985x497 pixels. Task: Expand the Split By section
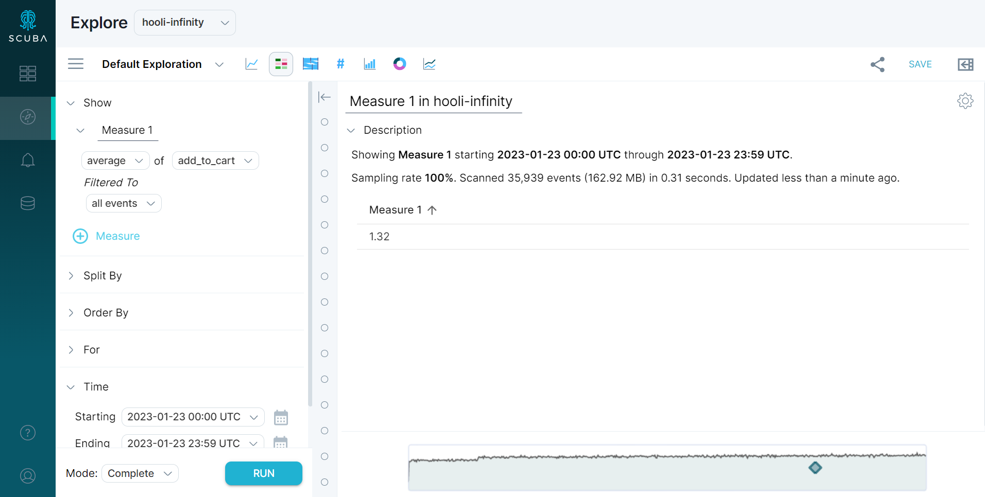point(71,276)
